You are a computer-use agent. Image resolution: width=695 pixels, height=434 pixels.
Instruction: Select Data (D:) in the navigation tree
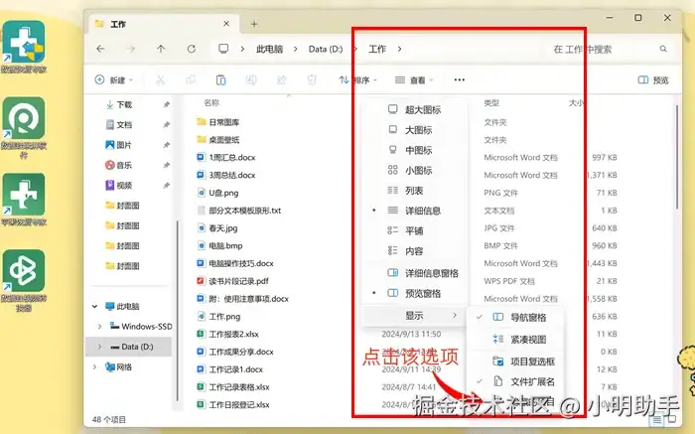click(128, 347)
